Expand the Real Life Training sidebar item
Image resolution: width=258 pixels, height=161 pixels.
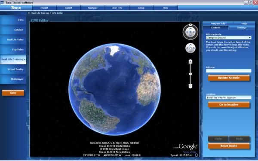pyautogui.click(x=13, y=59)
